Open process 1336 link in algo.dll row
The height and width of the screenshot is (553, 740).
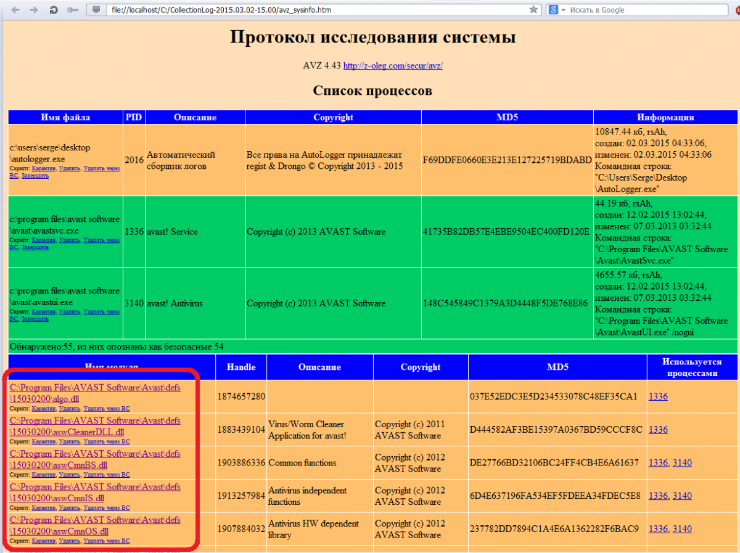click(658, 396)
